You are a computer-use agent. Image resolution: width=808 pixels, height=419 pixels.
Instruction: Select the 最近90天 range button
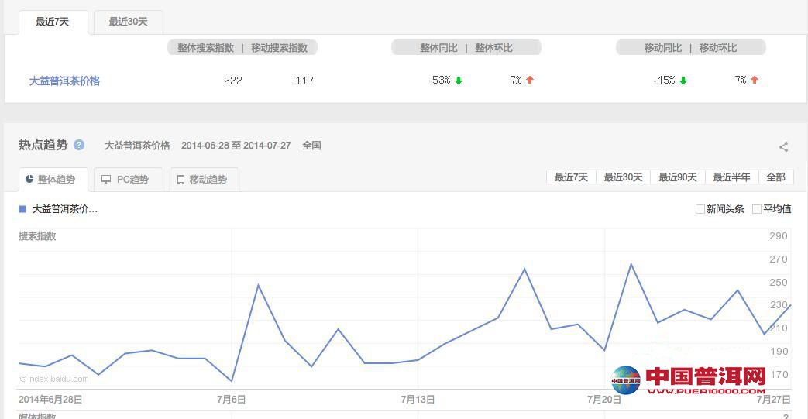coord(677,177)
